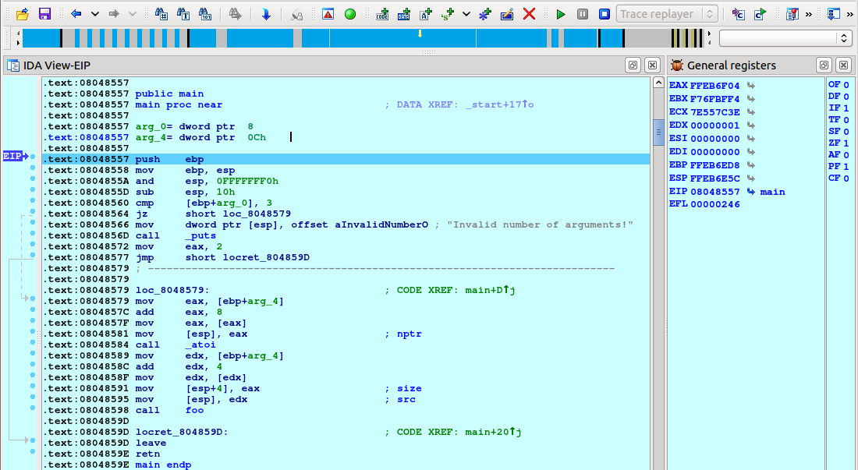Click the blue down arrow jump icon
The width and height of the screenshot is (858, 470).
point(266,14)
